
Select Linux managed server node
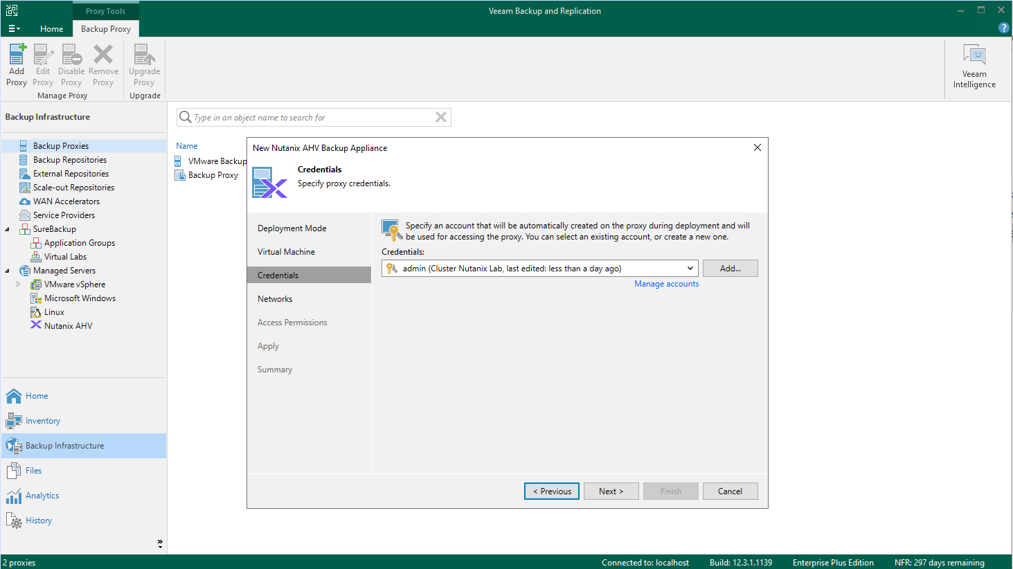click(x=54, y=312)
